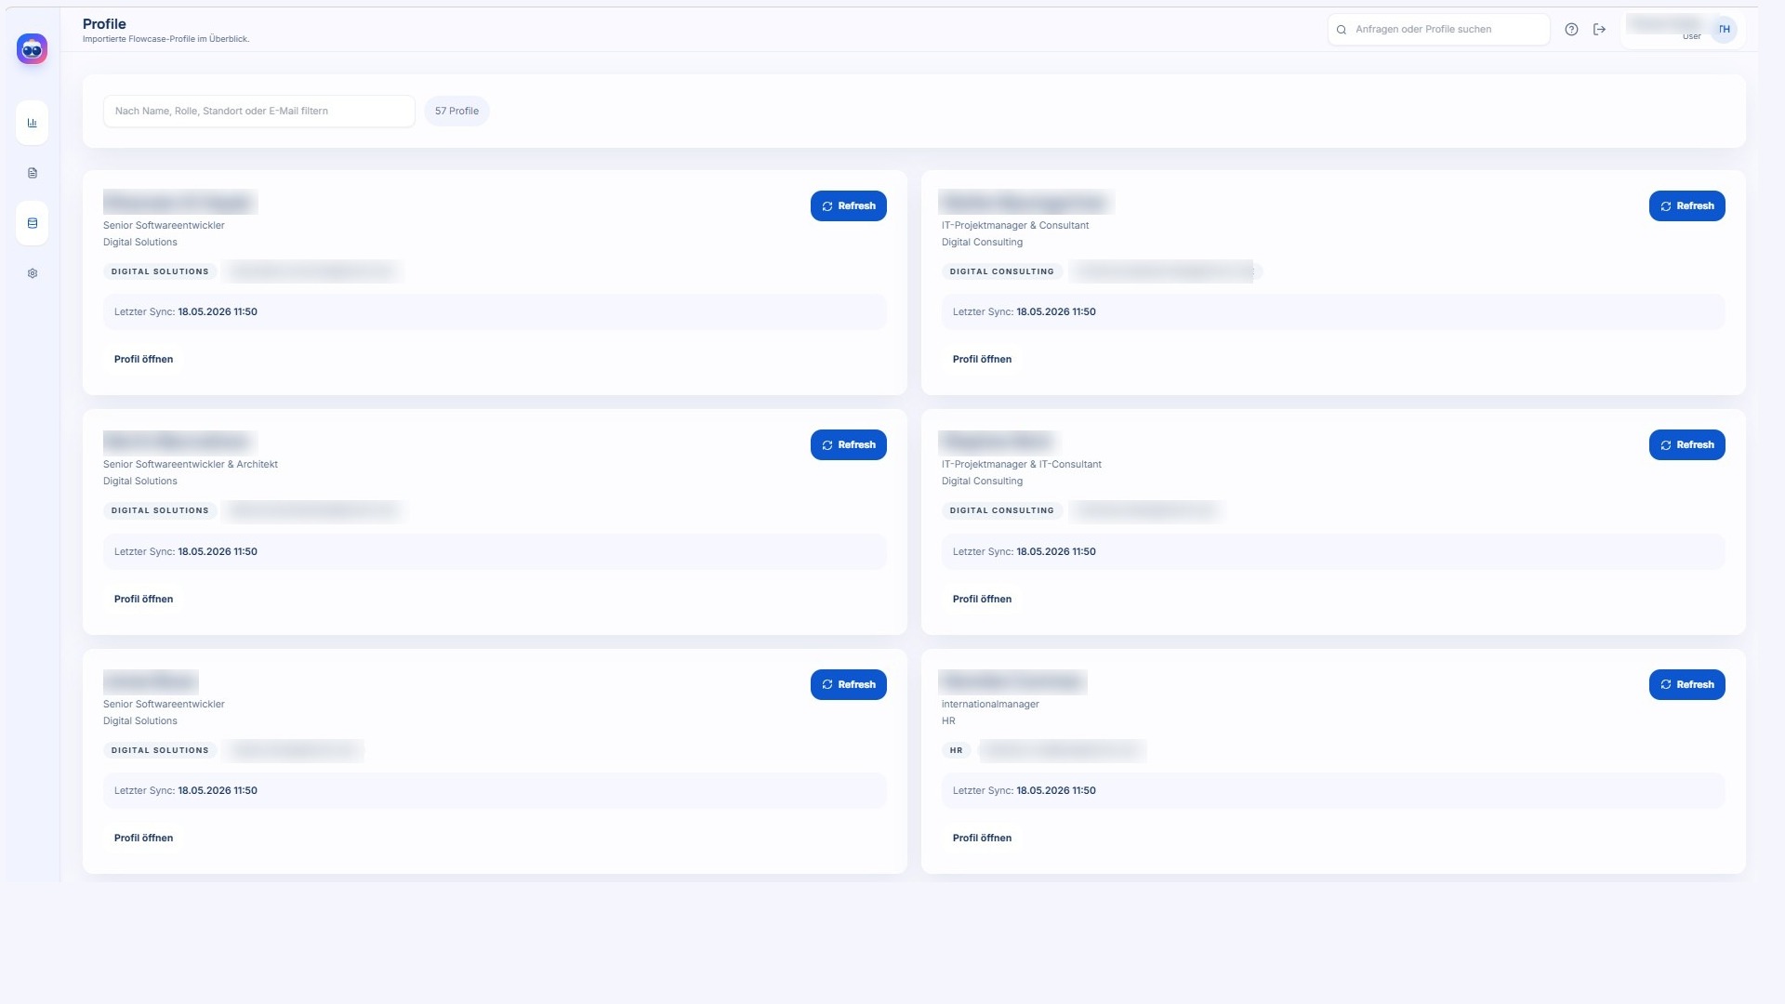
Task: Focus the 'Anfragen oder Profile suchen' search field
Action: click(x=1438, y=29)
